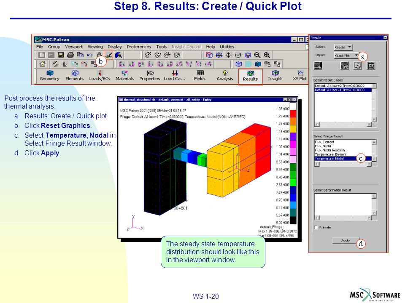Select Temperature, Element fringe result

[x=343, y=154]
